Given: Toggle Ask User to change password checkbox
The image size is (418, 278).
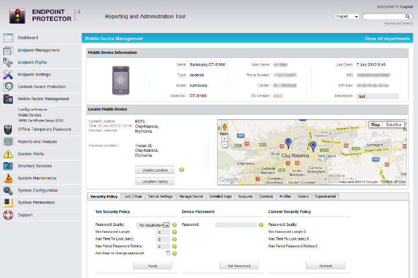Looking at the screenshot, I should [x=168, y=253].
